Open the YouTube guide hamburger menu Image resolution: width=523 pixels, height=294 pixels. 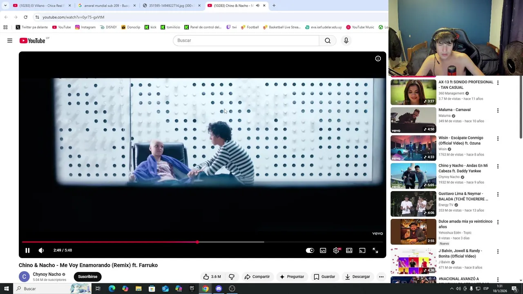coord(10,40)
